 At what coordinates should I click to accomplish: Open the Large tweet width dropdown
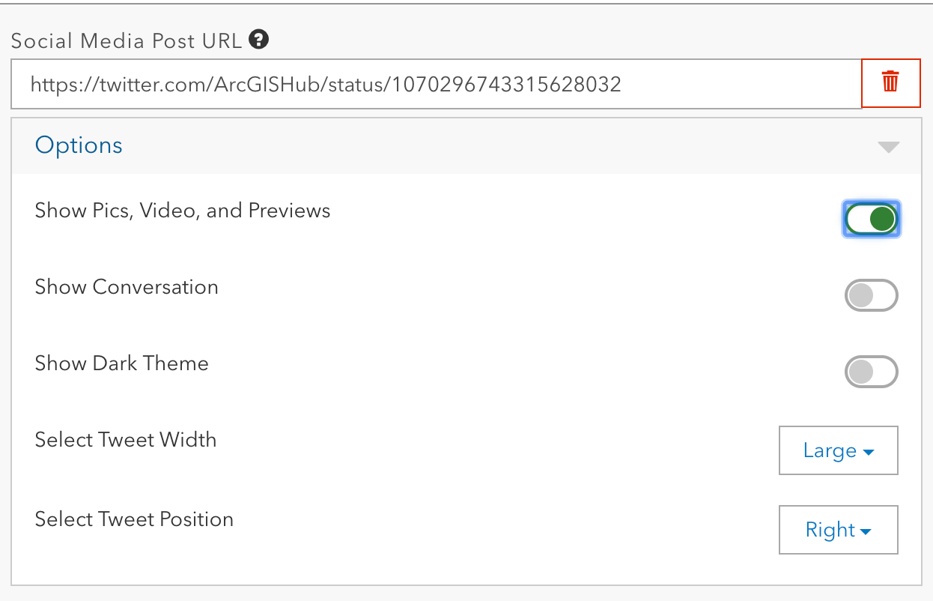[838, 451]
